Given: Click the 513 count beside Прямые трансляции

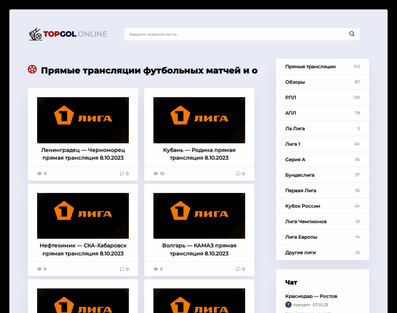Looking at the screenshot, I should click(x=357, y=66).
